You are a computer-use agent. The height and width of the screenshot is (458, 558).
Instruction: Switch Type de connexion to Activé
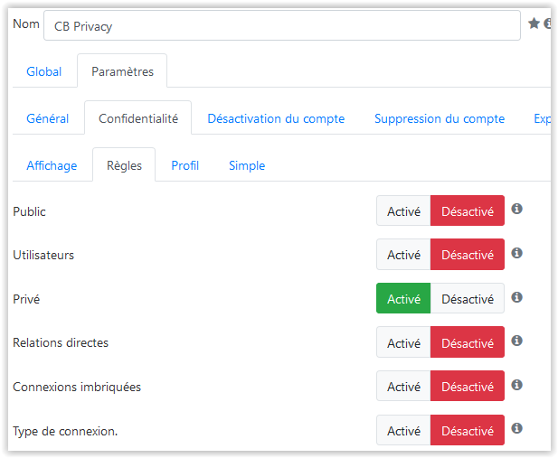coord(403,430)
